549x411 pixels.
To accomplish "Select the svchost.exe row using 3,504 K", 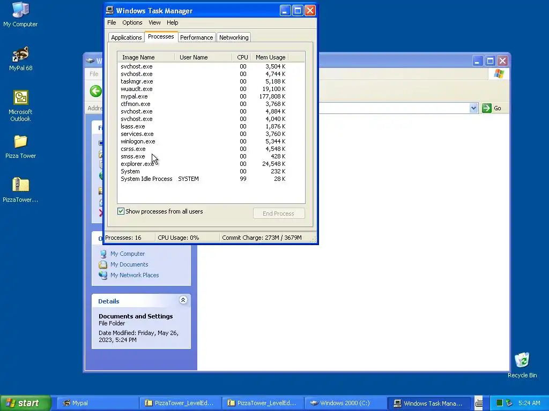I will [x=203, y=66].
